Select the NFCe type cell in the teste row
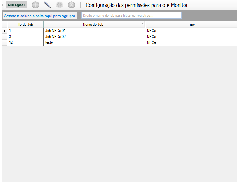Image resolution: width=237 pixels, height=183 pixels. click(191, 43)
